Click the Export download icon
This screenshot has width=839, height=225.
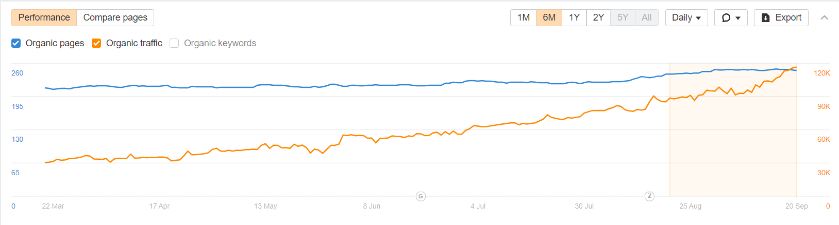(x=766, y=18)
